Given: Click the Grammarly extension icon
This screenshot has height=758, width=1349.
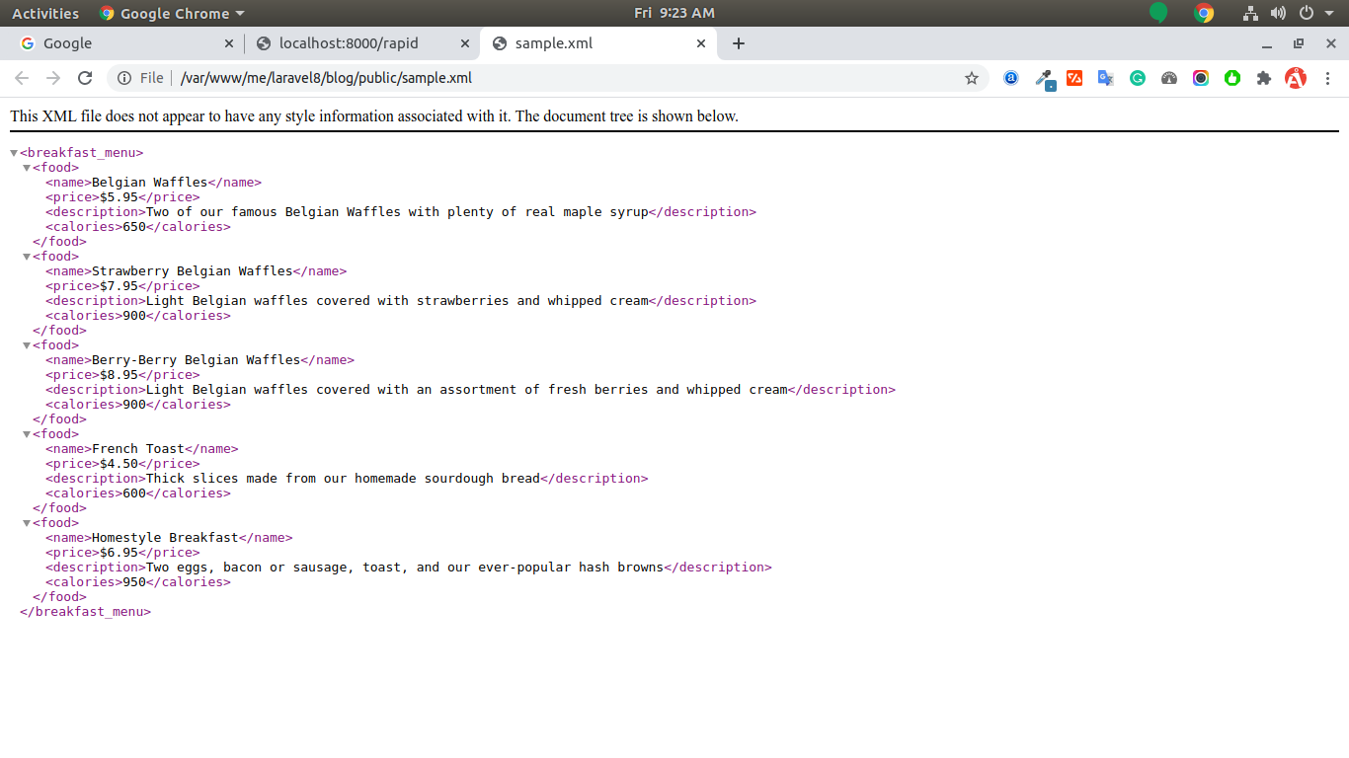Looking at the screenshot, I should 1138,78.
